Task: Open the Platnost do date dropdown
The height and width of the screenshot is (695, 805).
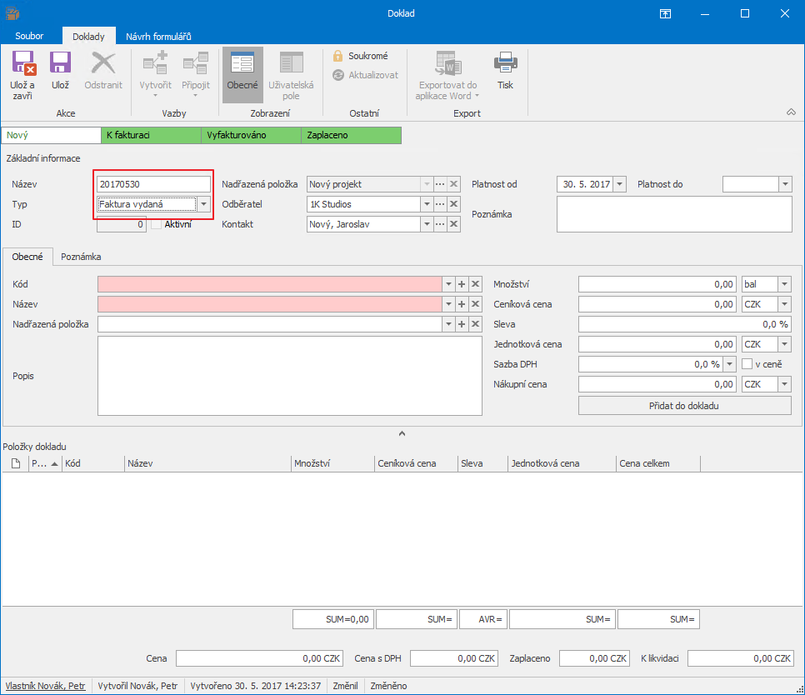Action: [x=785, y=184]
